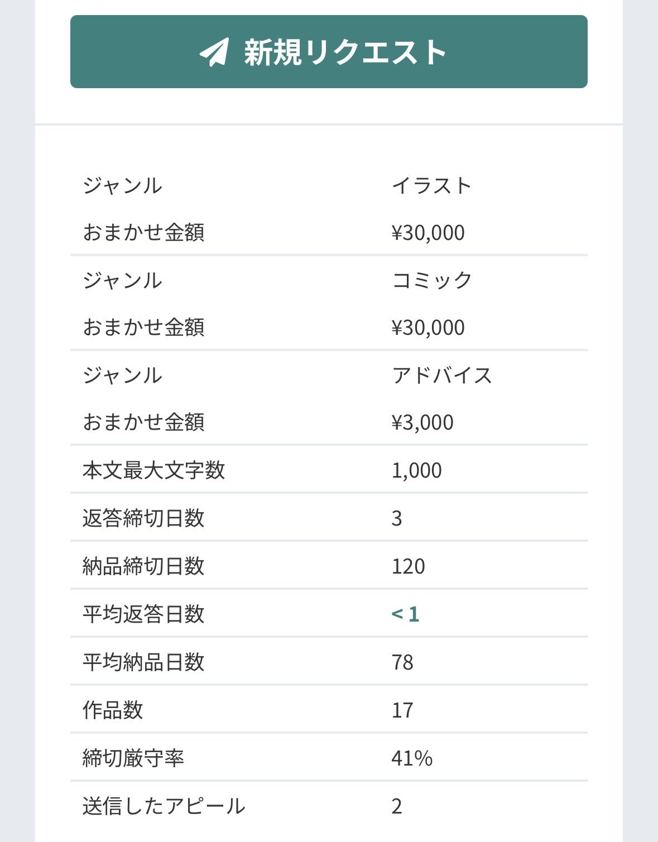The height and width of the screenshot is (842, 658).
Task: Click the paper plane icon
Action: (x=214, y=52)
